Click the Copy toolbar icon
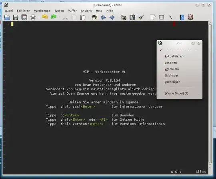216x179 pixels. coord(74,18)
